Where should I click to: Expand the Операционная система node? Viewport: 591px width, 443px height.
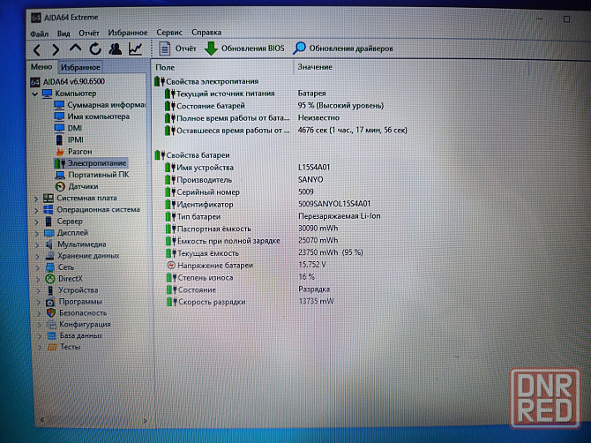(36, 210)
